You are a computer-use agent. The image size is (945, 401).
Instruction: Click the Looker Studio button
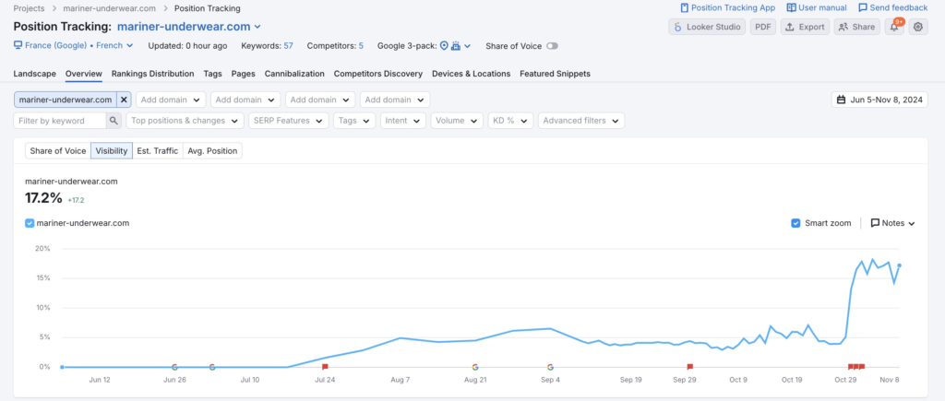click(707, 27)
